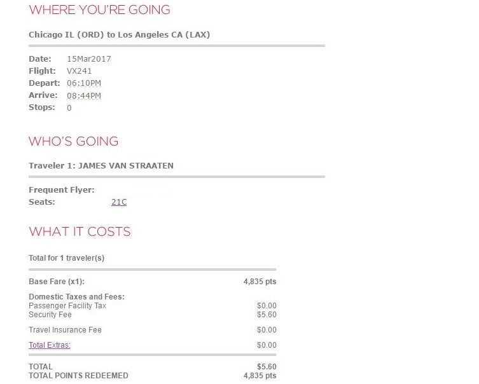
Task: Click the WHAT IT COSTS heading
Action: 80,231
